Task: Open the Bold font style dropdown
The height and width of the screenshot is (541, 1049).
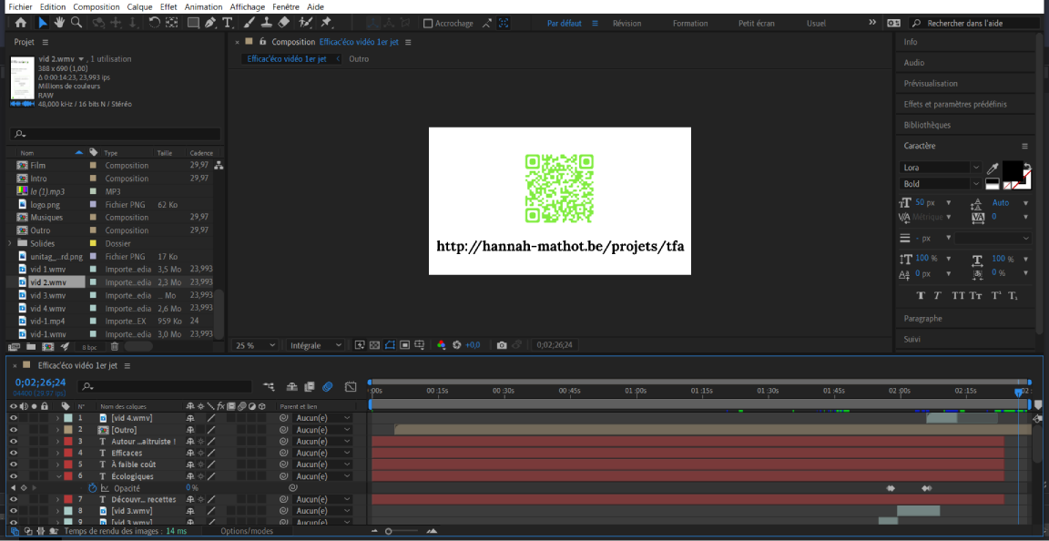Action: [x=940, y=184]
